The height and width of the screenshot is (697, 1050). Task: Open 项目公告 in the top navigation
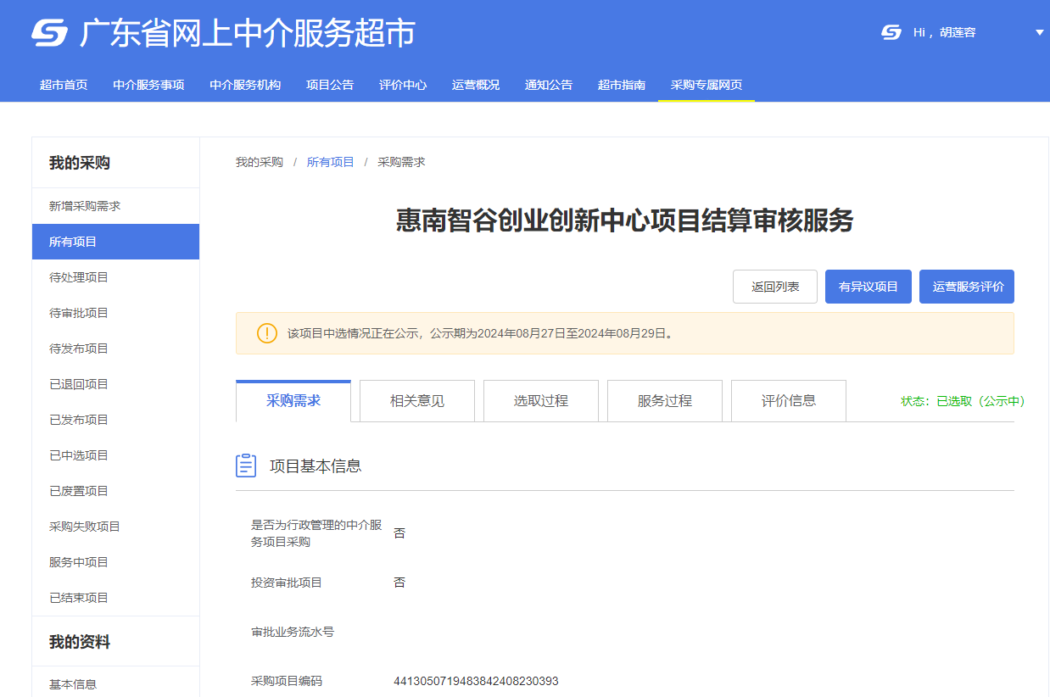coord(329,84)
